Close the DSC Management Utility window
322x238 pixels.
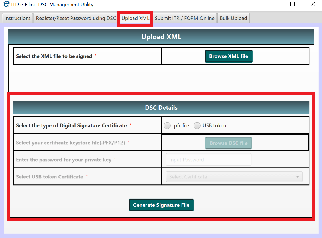(313, 4)
